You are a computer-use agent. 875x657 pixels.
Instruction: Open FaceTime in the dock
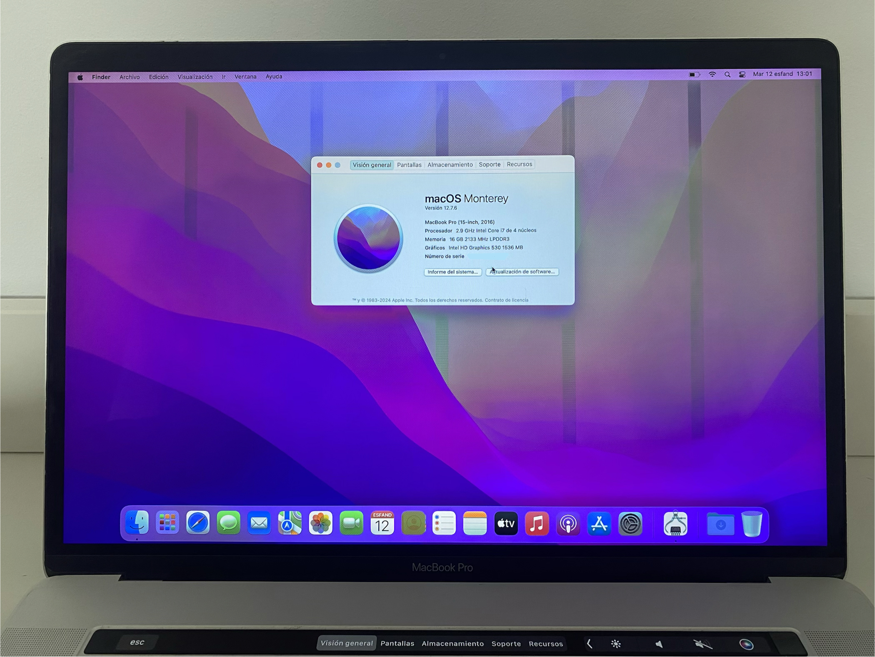click(x=351, y=523)
